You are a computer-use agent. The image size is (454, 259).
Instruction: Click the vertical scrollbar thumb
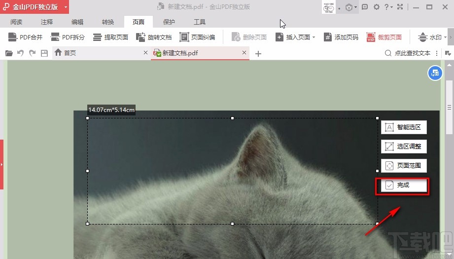(x=450, y=108)
